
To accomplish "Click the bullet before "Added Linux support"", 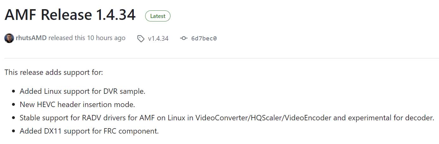I will [x=13, y=92].
